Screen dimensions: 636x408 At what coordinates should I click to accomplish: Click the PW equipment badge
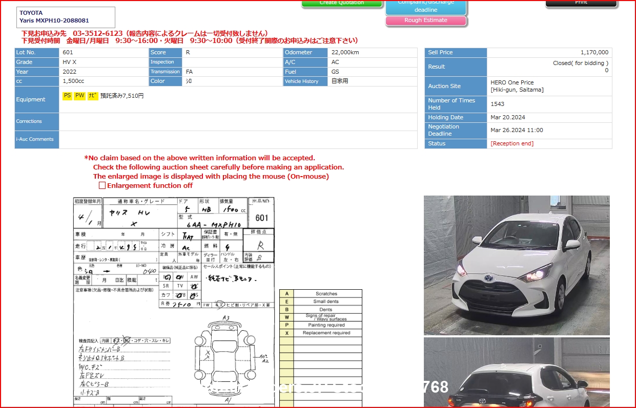pyautogui.click(x=80, y=96)
